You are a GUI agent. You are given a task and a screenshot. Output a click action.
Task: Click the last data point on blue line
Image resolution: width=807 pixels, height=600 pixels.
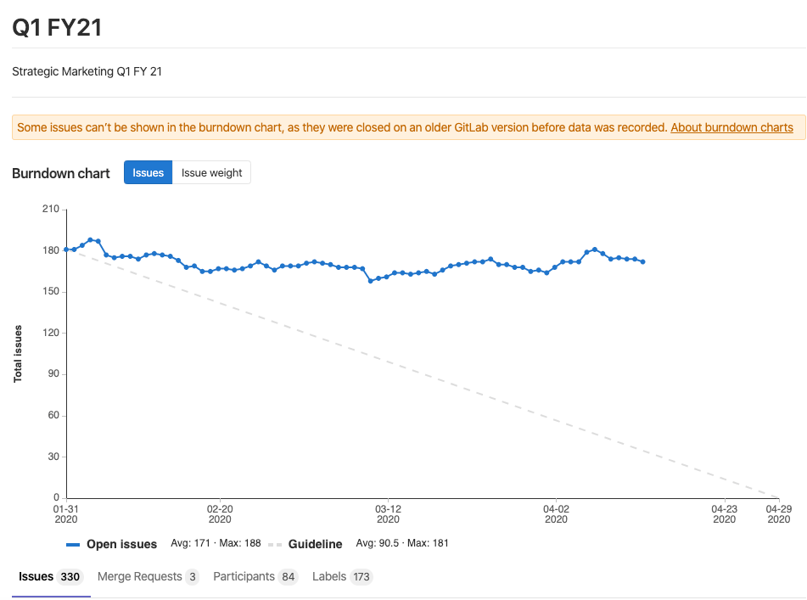[x=642, y=261]
